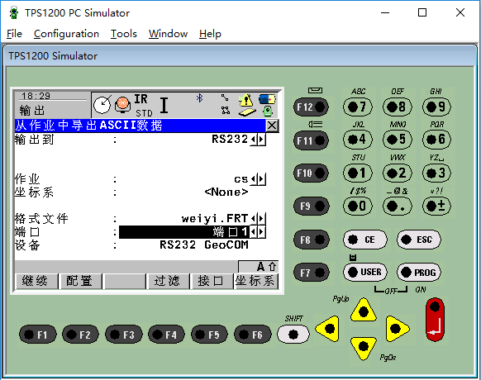Viewport: 481px width, 380px height.
Task: Open the 格式文件 weiyi.FRT selector
Action: coord(258,219)
